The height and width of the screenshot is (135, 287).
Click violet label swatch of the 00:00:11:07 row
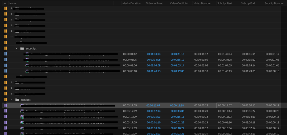pos(5,105)
